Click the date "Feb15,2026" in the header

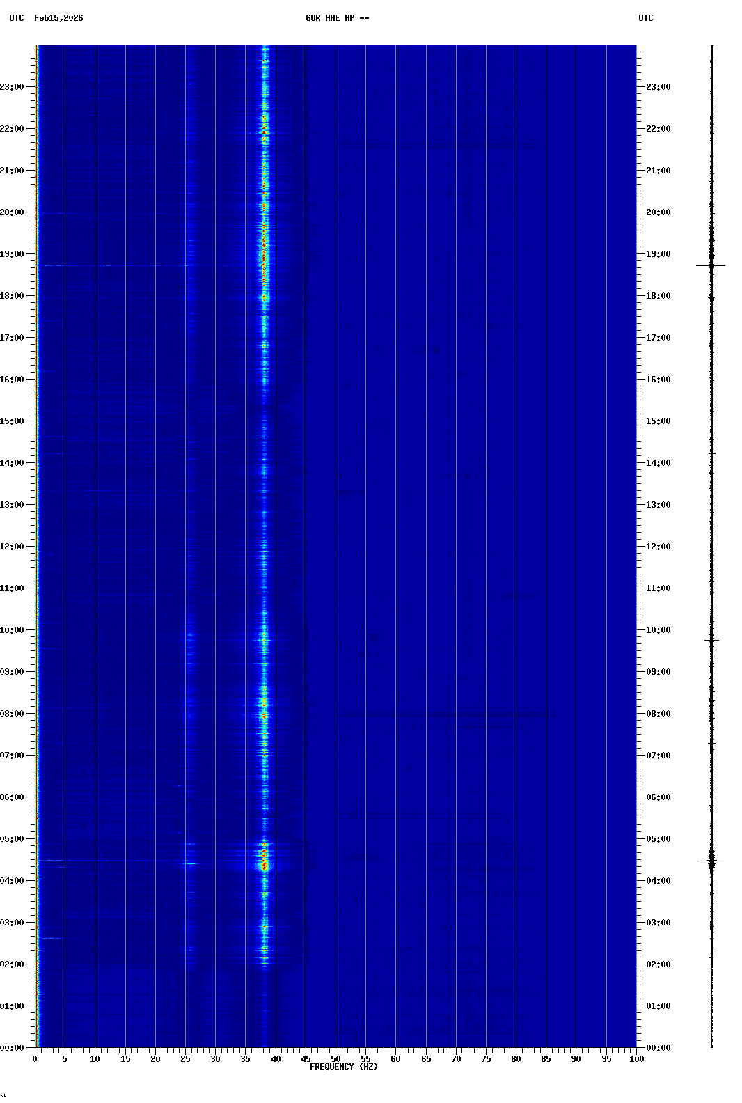pyautogui.click(x=58, y=18)
